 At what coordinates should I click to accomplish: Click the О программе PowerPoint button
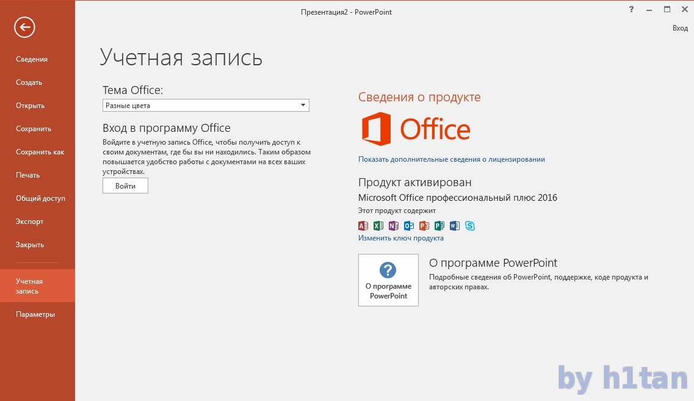[388, 280]
